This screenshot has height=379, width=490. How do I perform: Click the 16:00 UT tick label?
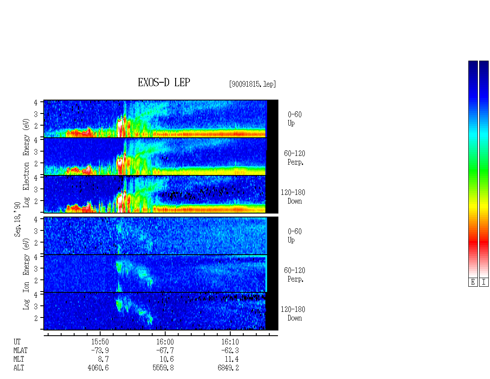click(x=165, y=342)
